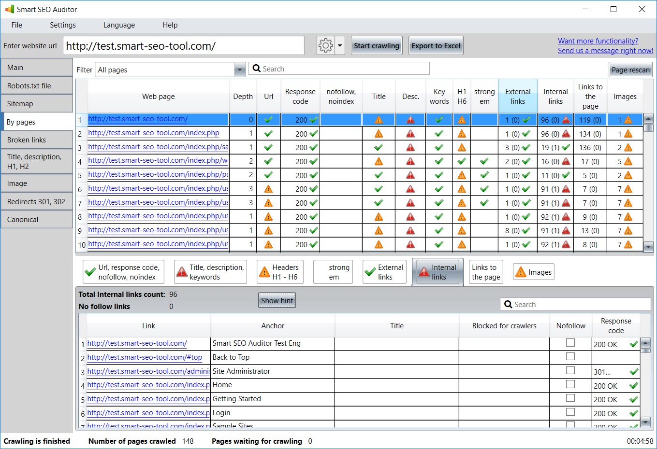Click the website url input field
The height and width of the screenshot is (449, 657).
[x=184, y=46]
